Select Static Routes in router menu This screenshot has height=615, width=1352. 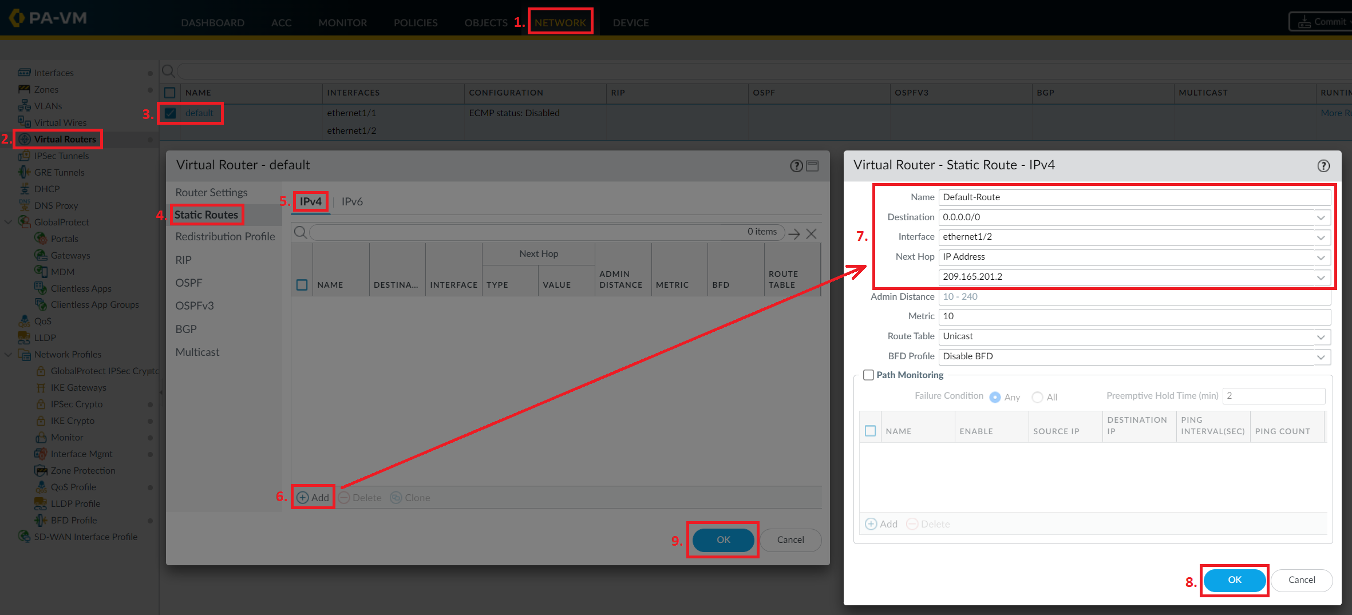206,215
